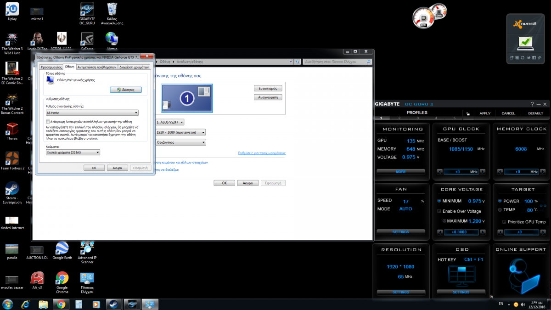Select MINIMUM core voltage radio option
The image size is (551, 310).
[x=439, y=201]
